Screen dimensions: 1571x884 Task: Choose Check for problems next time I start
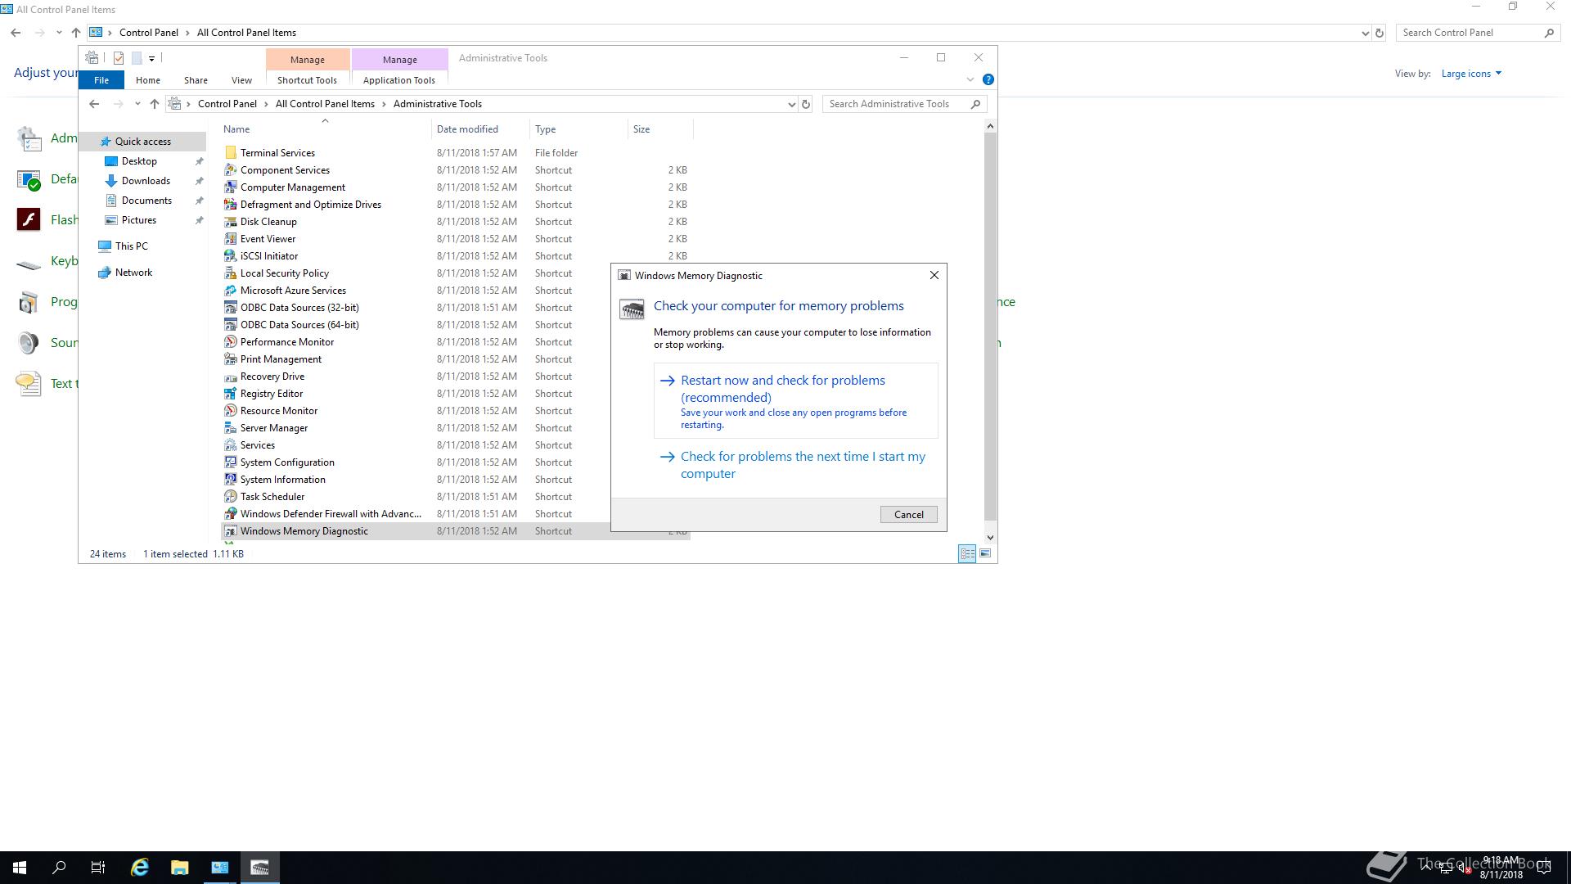pyautogui.click(x=795, y=465)
